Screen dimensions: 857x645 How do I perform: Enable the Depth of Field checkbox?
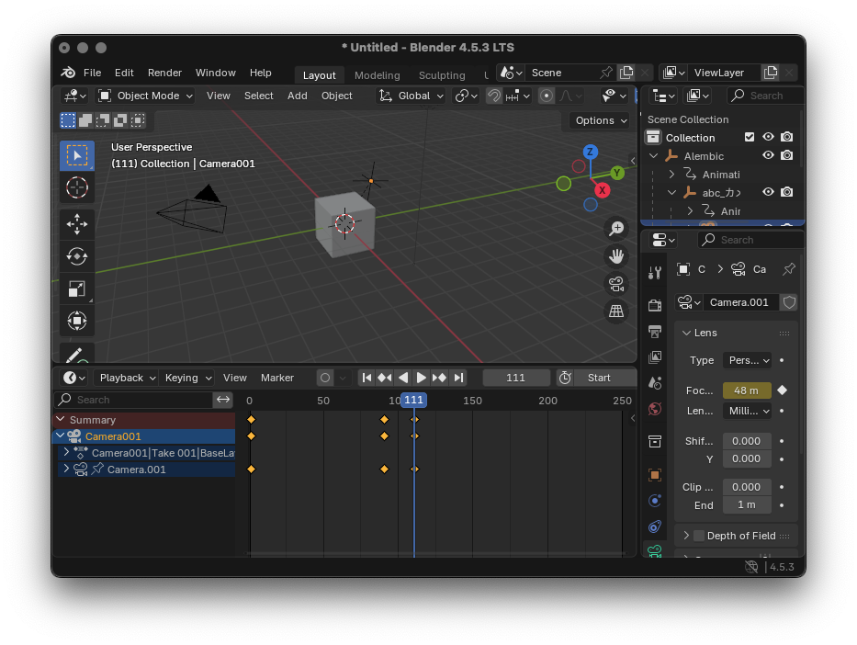pos(699,536)
